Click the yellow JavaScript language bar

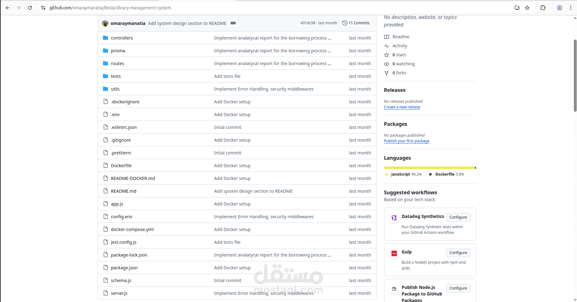429,168
